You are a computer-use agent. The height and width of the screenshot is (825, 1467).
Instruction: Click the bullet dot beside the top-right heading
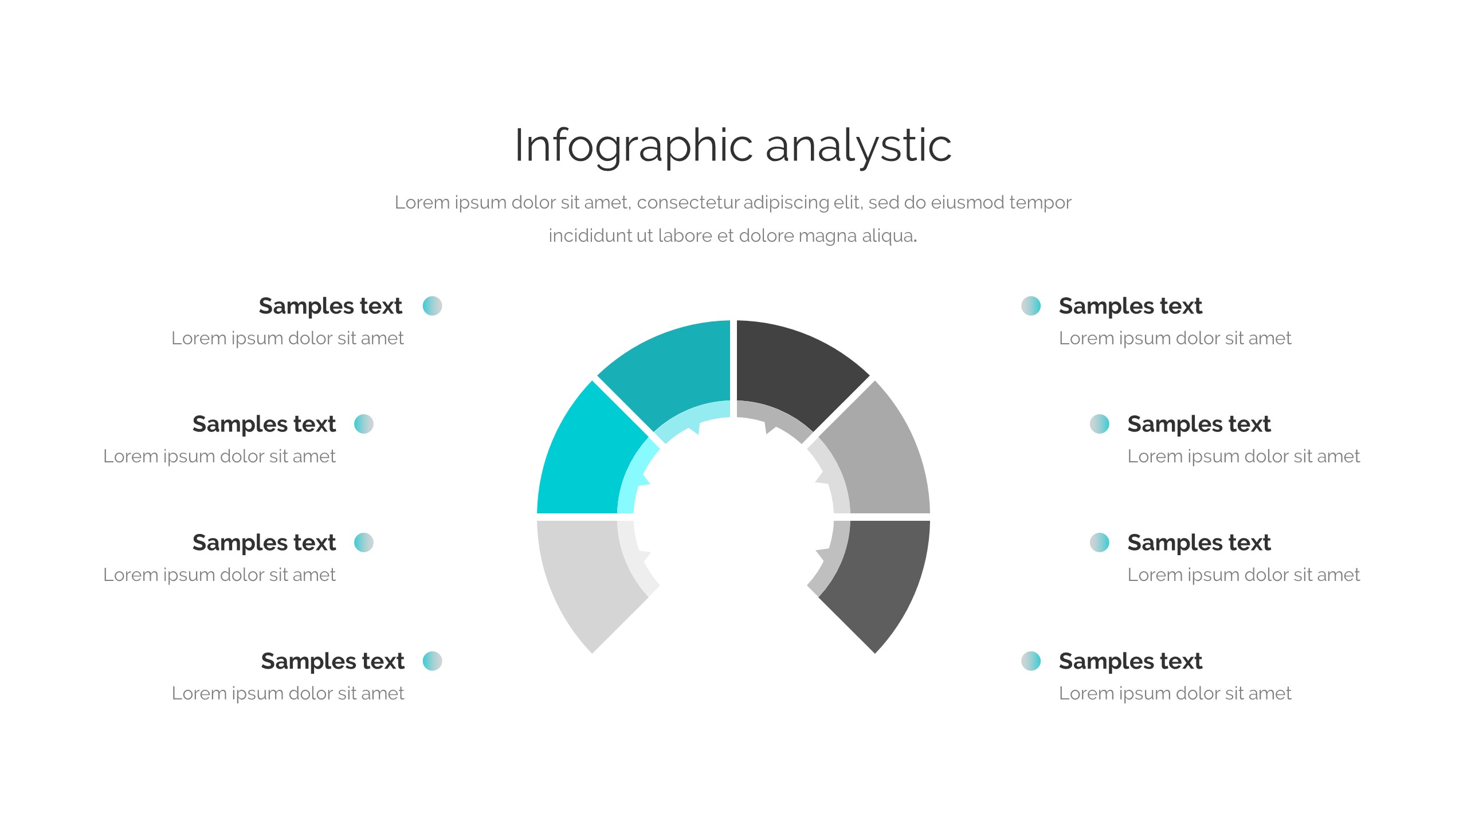1031,306
